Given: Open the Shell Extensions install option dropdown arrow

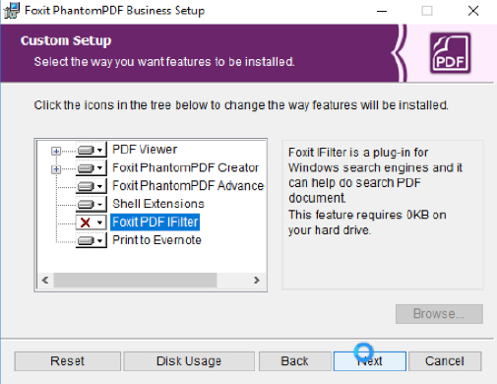Looking at the screenshot, I should coord(100,205).
